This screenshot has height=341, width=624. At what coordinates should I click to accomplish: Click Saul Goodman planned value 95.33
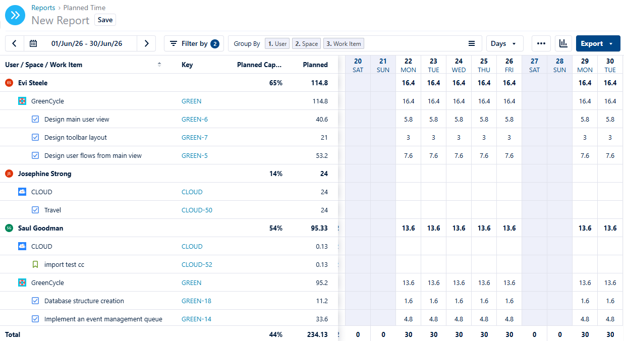click(x=319, y=228)
